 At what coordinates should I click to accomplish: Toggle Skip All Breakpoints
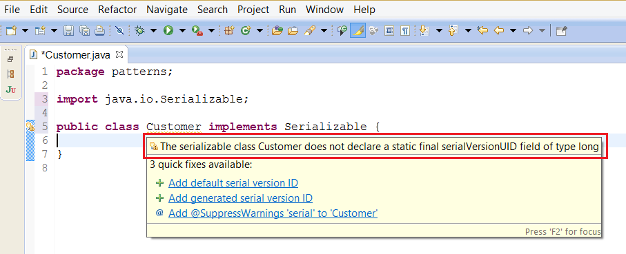(x=119, y=30)
